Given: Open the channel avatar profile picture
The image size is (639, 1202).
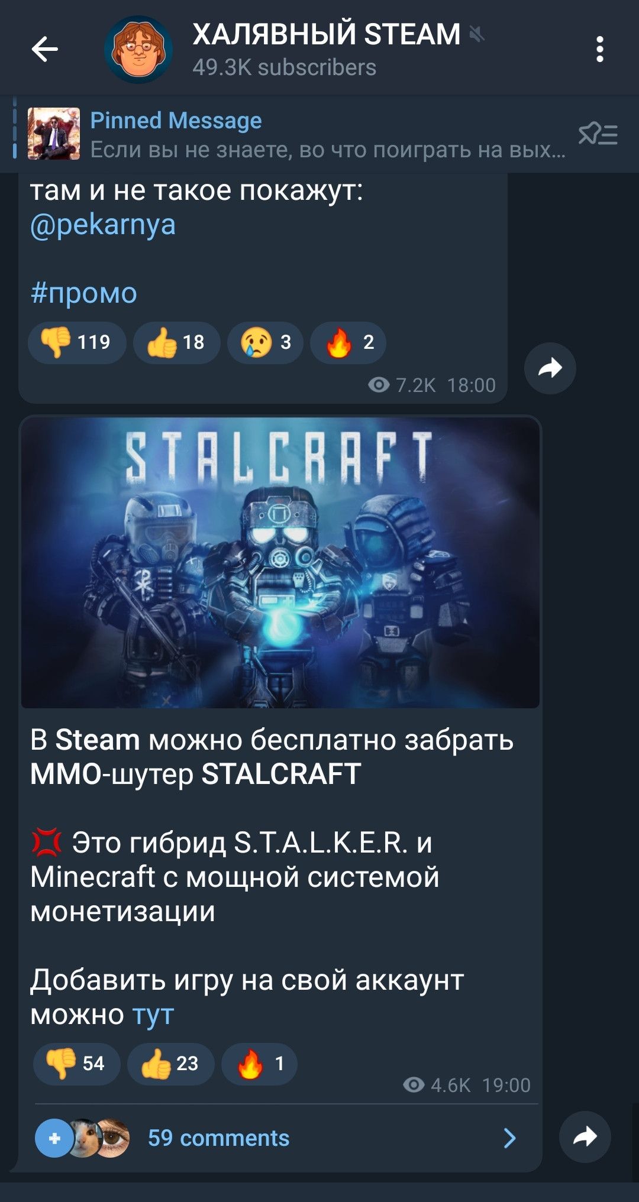Looking at the screenshot, I should click(138, 49).
